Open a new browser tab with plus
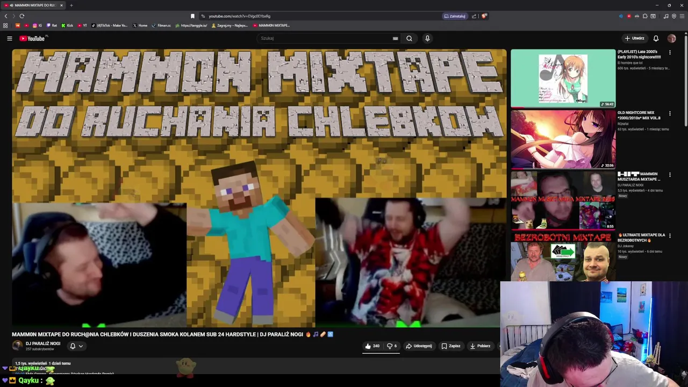Image resolution: width=688 pixels, height=387 pixels. pyautogui.click(x=71, y=5)
